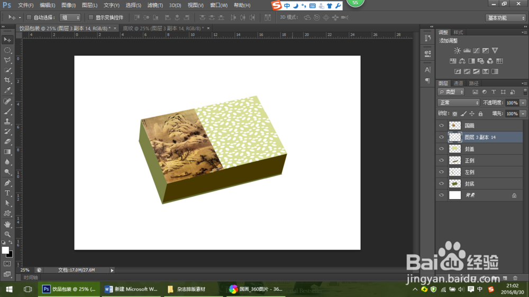Viewport: 529px width, 297px height.
Task: Set the background color swatch
Action: pyautogui.click(x=11, y=255)
